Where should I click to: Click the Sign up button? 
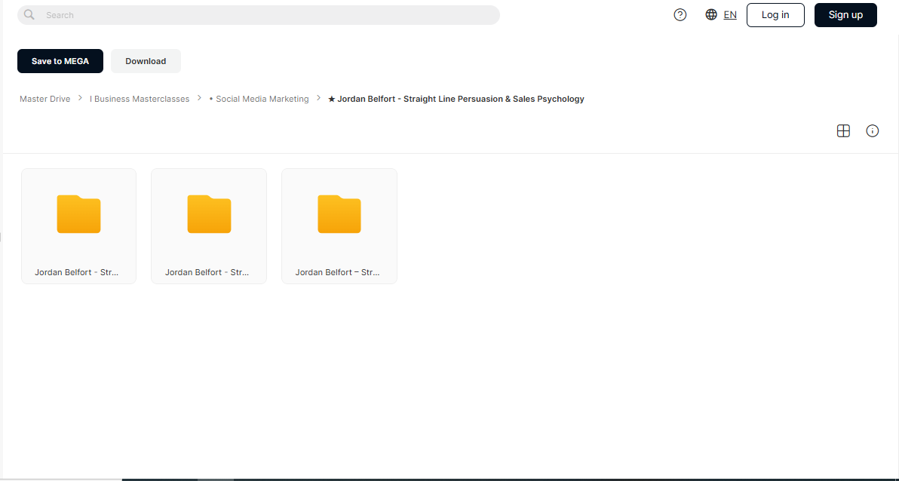point(845,15)
